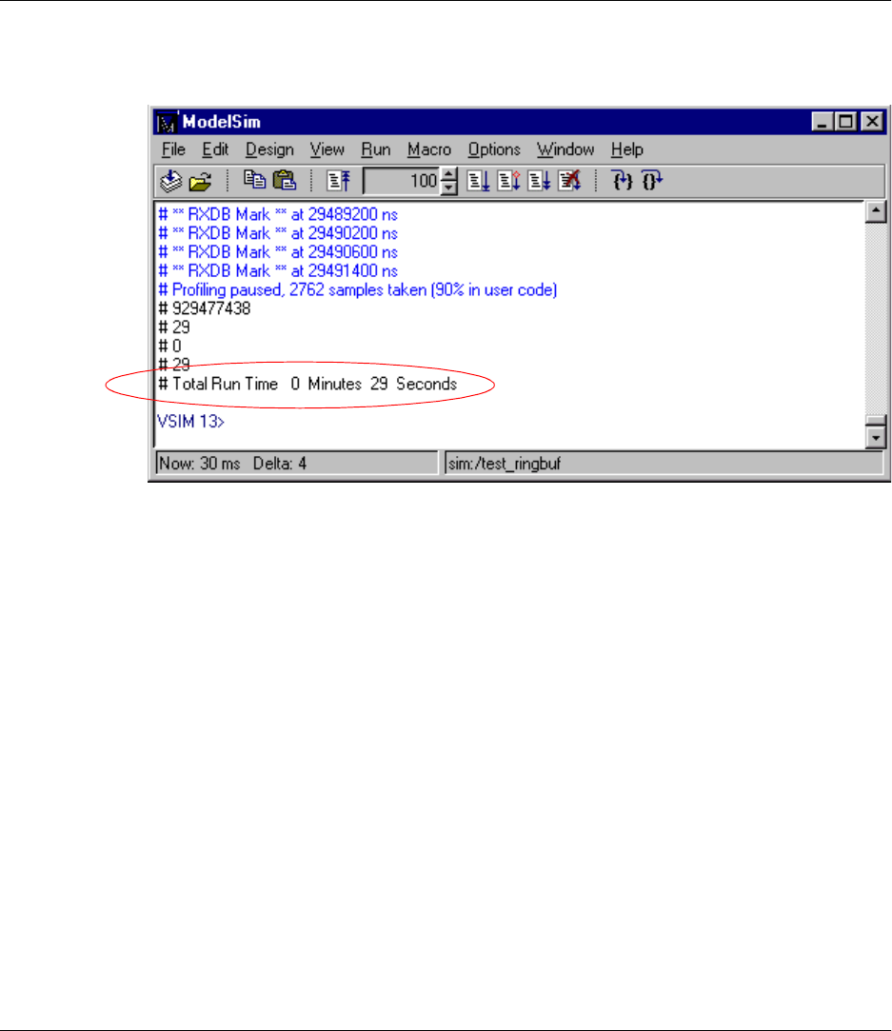Screen dimensions: 892x1031
Task: Click the line 'RXDB Mark at 29489200 ns'
Action: pyautogui.click(x=278, y=214)
